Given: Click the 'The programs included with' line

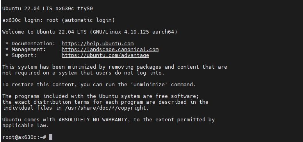Looking at the screenshot, I should point(100,96).
